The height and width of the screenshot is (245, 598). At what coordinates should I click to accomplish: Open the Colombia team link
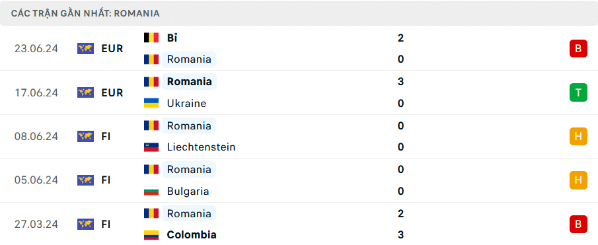pyautogui.click(x=192, y=234)
